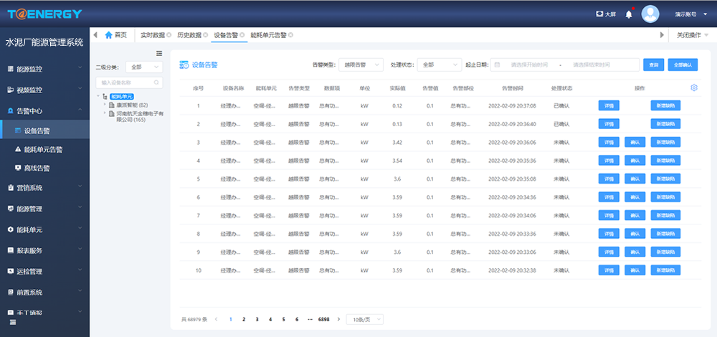The height and width of the screenshot is (337, 717).
Task: Toggle sidebar collapse icon at bottom left
Action: [x=12, y=323]
